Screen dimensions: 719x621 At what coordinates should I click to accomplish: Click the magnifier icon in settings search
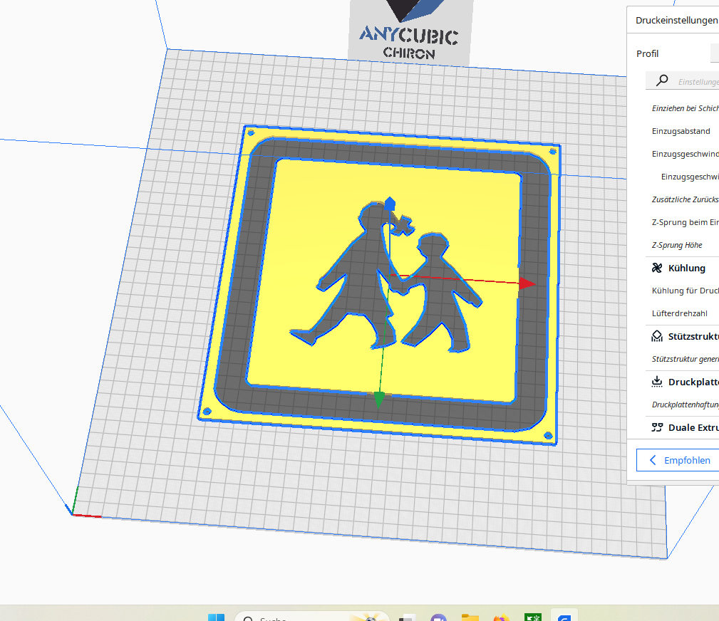click(662, 80)
